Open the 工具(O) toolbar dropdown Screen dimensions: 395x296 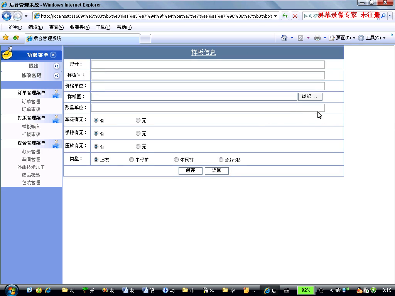coord(372,38)
